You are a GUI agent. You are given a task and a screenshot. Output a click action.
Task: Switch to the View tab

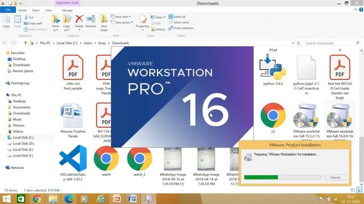click(48, 10)
